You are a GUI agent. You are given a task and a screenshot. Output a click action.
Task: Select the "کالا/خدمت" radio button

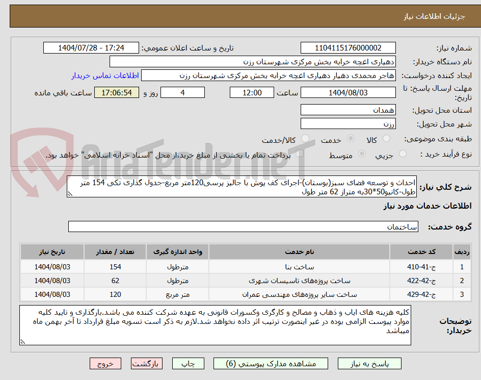tap(305, 138)
